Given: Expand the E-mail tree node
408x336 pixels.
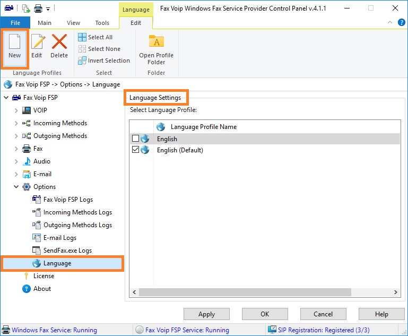Looking at the screenshot, I should pyautogui.click(x=16, y=174).
